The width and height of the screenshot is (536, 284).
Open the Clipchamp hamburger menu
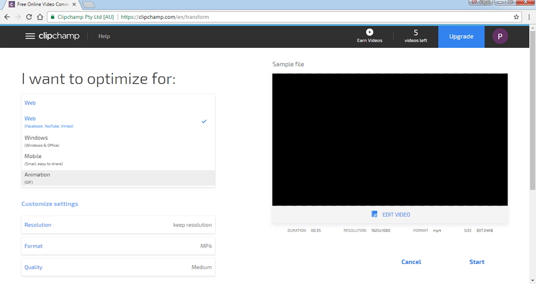30,36
